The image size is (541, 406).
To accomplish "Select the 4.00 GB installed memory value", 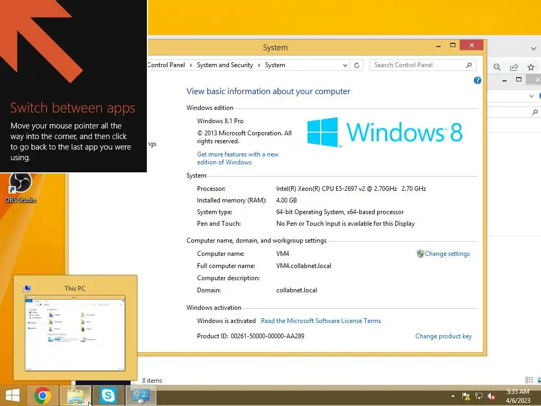I will tap(286, 200).
